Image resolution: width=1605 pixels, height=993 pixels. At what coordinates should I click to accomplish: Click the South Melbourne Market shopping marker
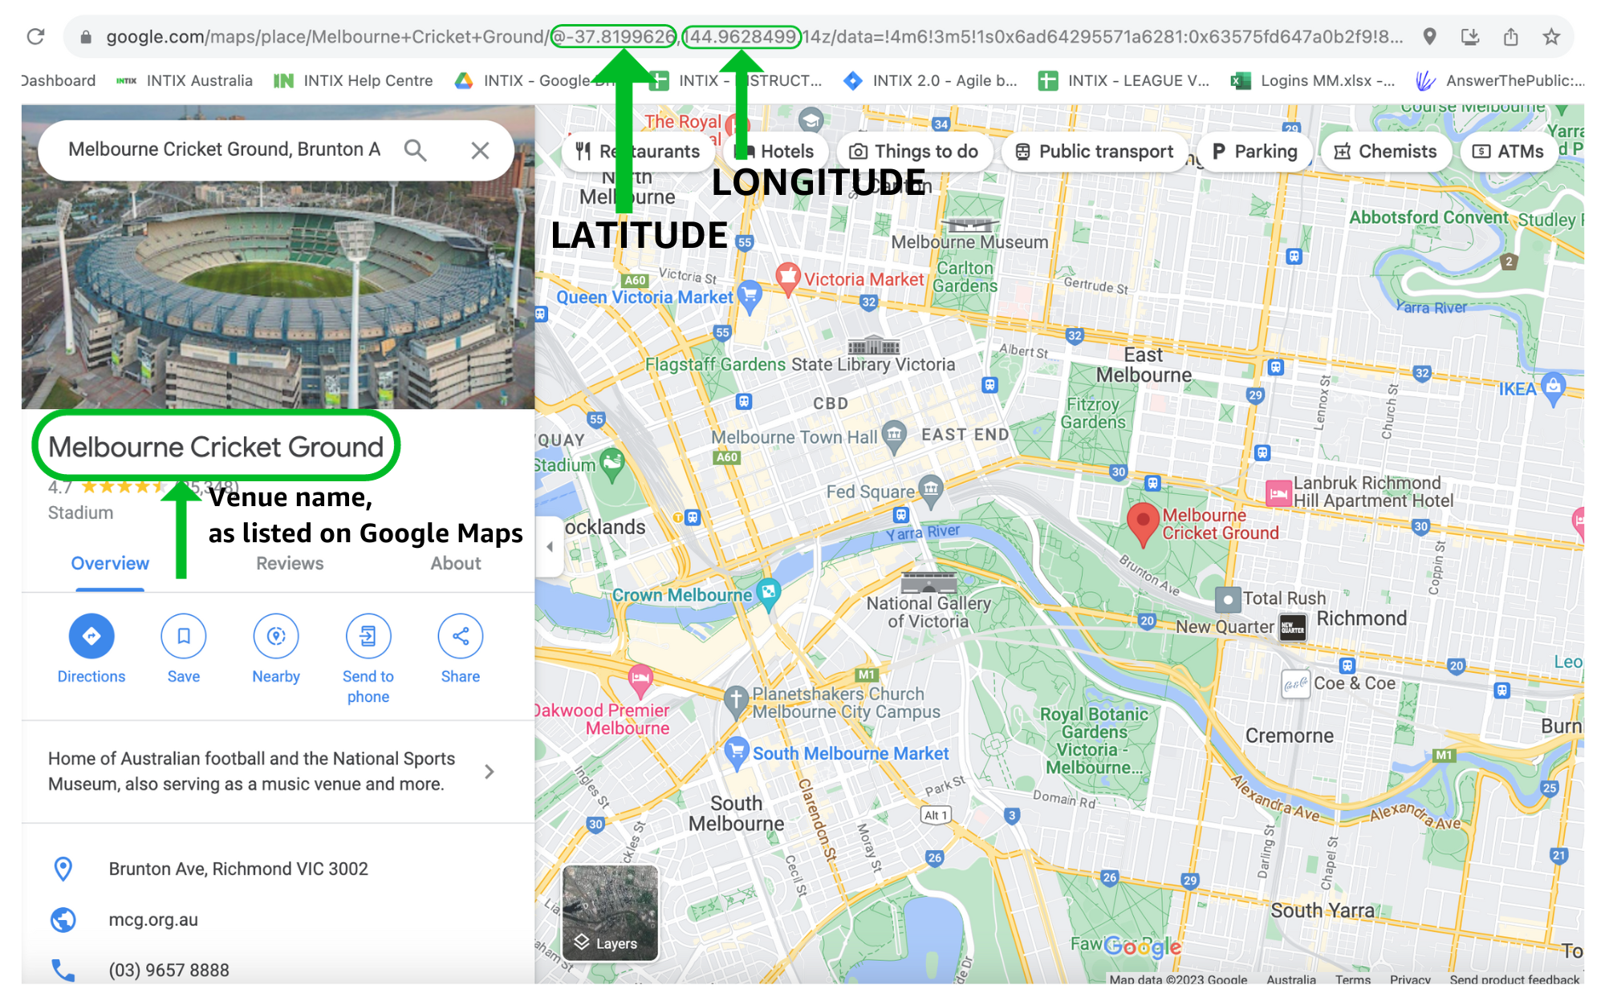point(736,753)
